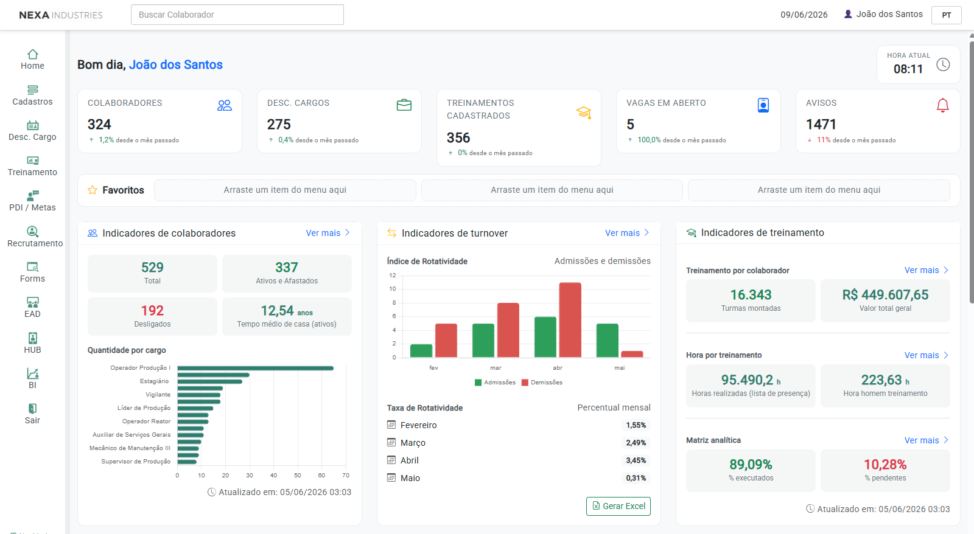
Task: Click the Hora Atual clock icon
Action: click(x=943, y=64)
